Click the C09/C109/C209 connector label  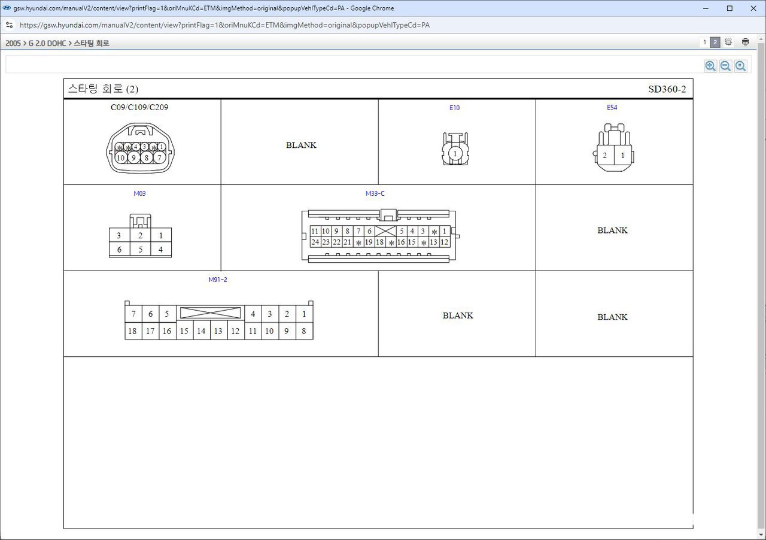coord(139,107)
